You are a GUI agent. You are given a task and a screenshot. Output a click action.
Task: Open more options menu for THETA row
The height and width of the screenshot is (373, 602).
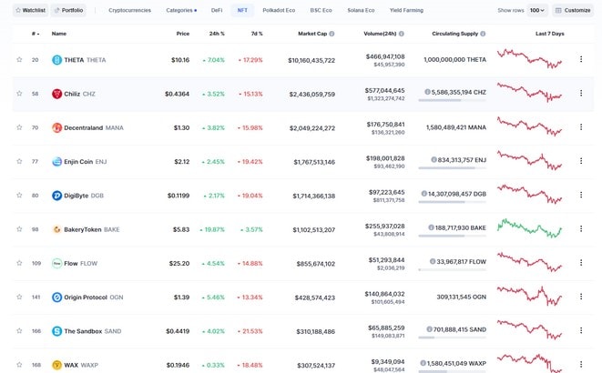pyautogui.click(x=581, y=59)
